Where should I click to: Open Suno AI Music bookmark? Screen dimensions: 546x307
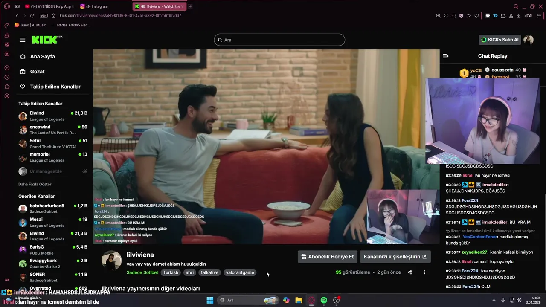(30, 25)
